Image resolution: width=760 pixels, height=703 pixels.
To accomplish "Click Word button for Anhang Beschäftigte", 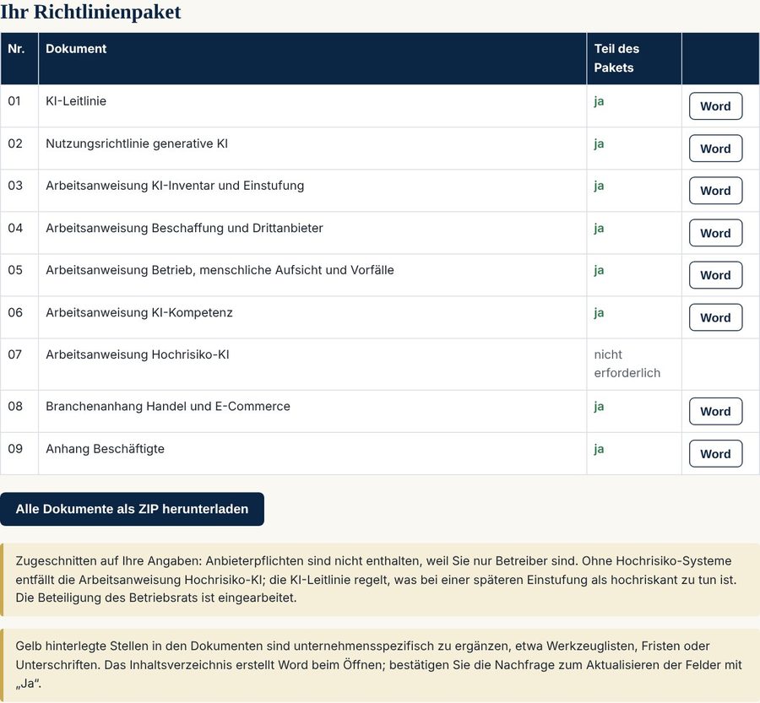I will pyautogui.click(x=715, y=453).
